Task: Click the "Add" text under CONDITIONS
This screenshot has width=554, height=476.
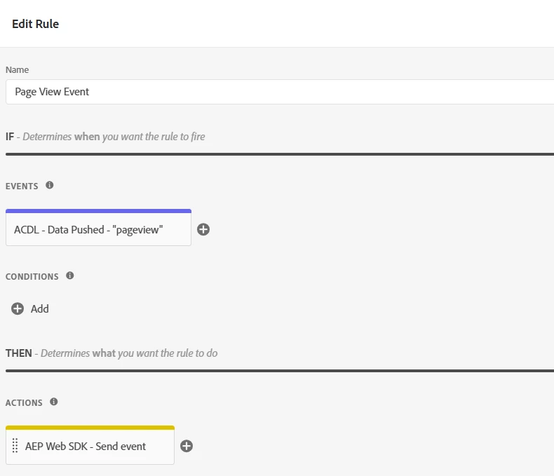Action: tap(40, 308)
